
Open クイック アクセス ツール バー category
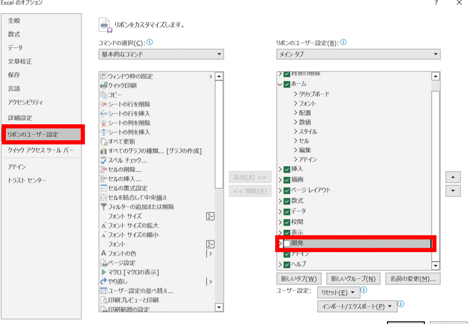40,150
